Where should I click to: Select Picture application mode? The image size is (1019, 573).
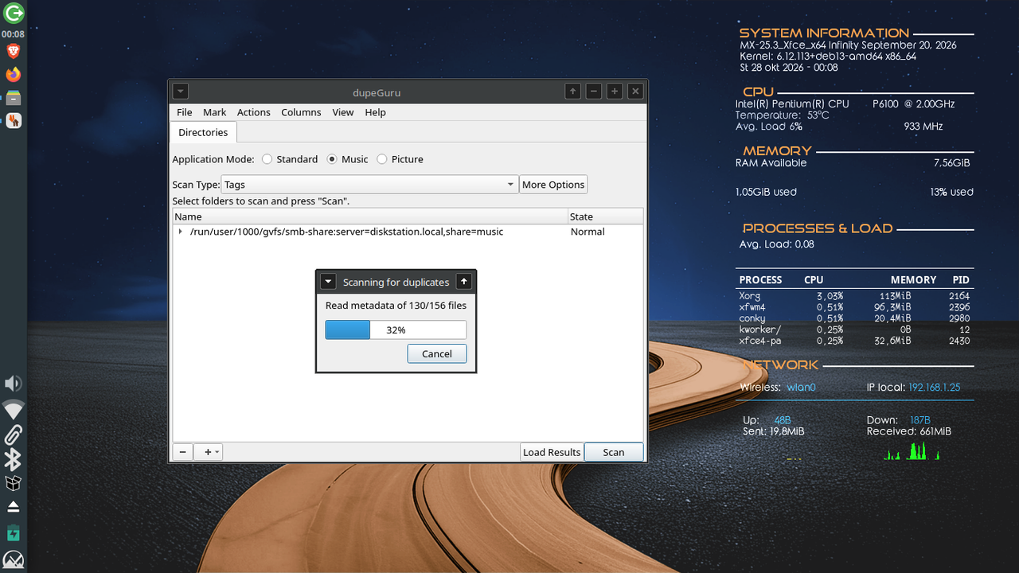400,159
